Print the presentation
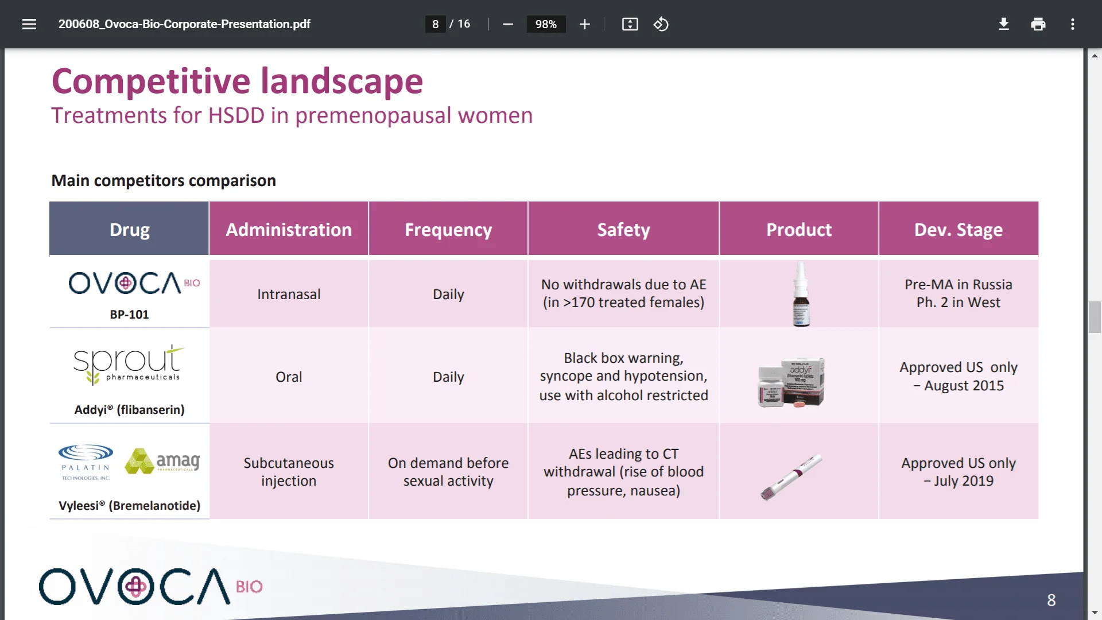The width and height of the screenshot is (1102, 620). [x=1038, y=24]
